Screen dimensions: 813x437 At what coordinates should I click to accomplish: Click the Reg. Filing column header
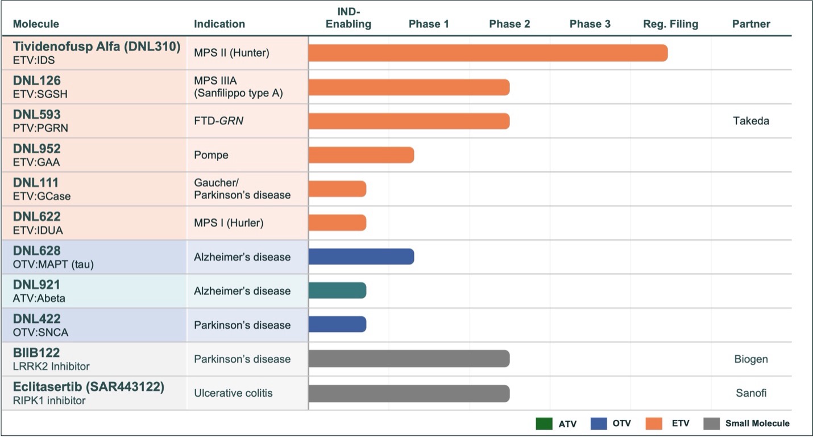671,24
